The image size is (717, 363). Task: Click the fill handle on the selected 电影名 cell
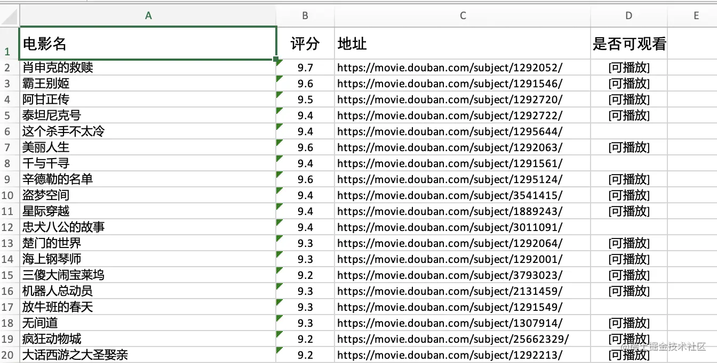pyautogui.click(x=276, y=59)
